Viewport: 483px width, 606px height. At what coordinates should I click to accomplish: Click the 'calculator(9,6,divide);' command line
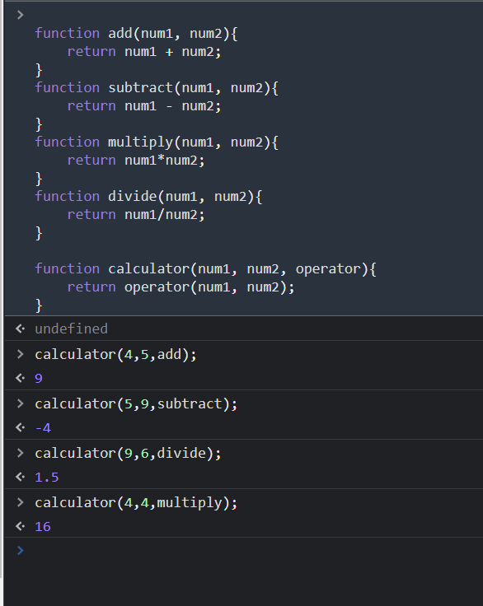[x=128, y=453]
